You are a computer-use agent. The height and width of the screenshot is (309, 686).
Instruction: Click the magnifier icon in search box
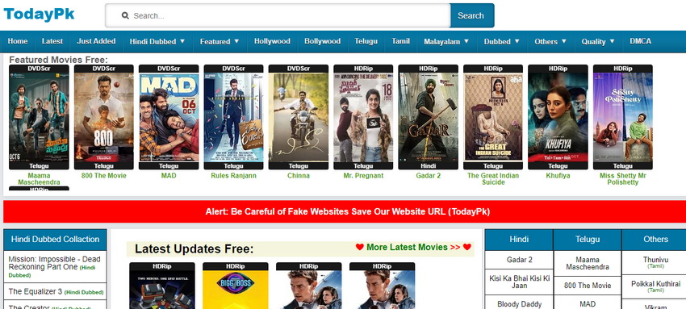125,16
